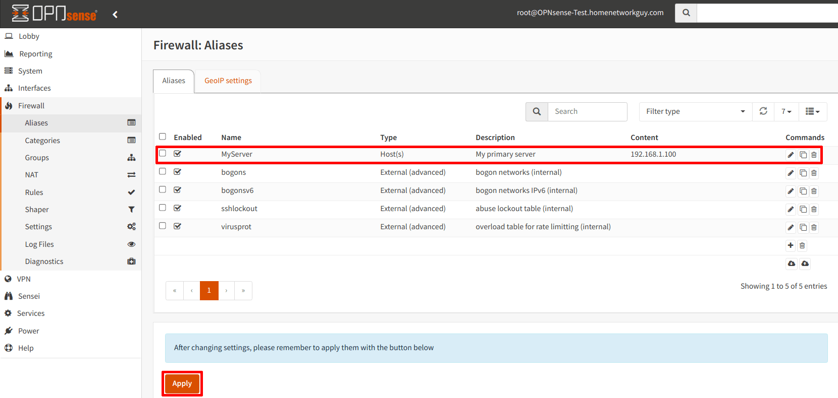Image resolution: width=838 pixels, height=398 pixels.
Task: Open the column selection list dropdown
Action: point(812,111)
